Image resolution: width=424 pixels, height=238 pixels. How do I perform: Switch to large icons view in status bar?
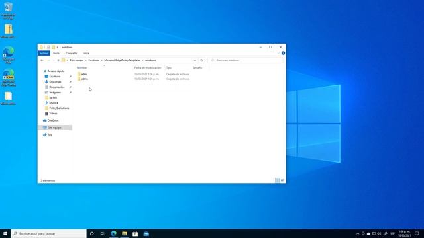(282, 180)
